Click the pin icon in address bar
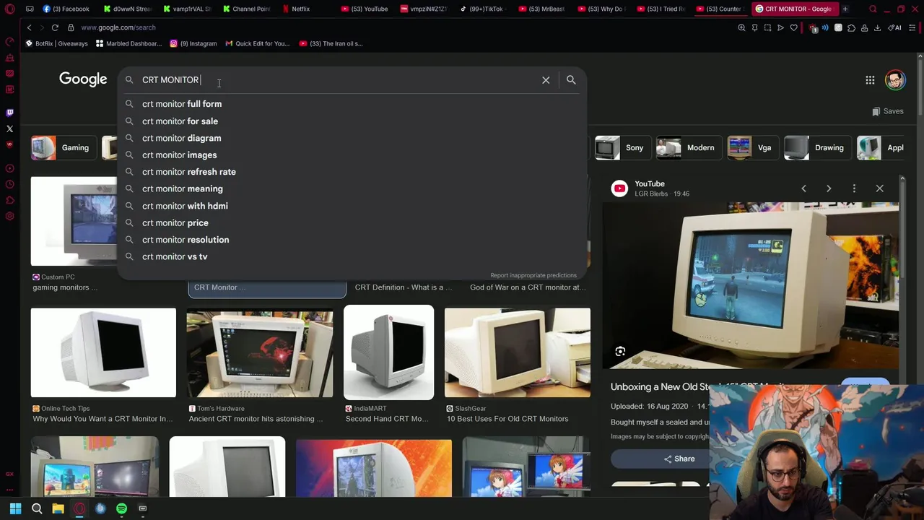 click(x=754, y=27)
